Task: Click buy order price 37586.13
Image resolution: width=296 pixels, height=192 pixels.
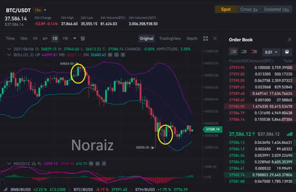Action: pyautogui.click(x=237, y=142)
